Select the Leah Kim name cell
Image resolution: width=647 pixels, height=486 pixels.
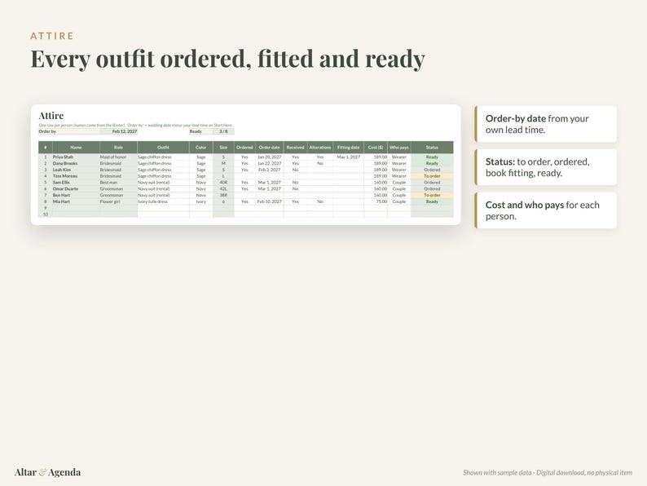pos(76,170)
